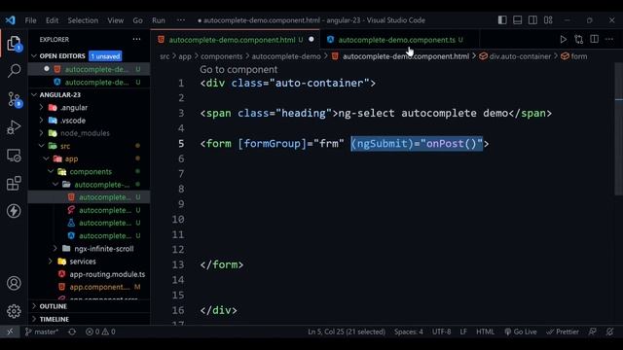Open the Accounts menu icon
Screen dimensions: 623x350
point(14,283)
